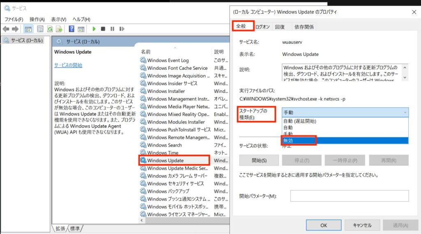
Task: Click the Export list toolbar icon
Action: [59, 29]
